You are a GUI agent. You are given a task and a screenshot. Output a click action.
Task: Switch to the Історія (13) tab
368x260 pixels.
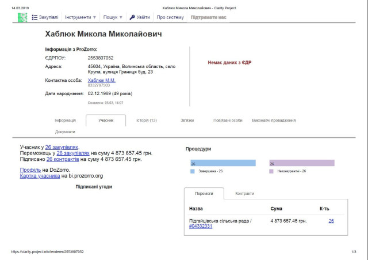click(x=146, y=120)
